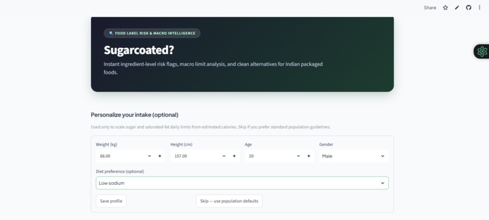This screenshot has height=220, width=489.
Task: Open the edit pencil icon
Action: point(457,7)
